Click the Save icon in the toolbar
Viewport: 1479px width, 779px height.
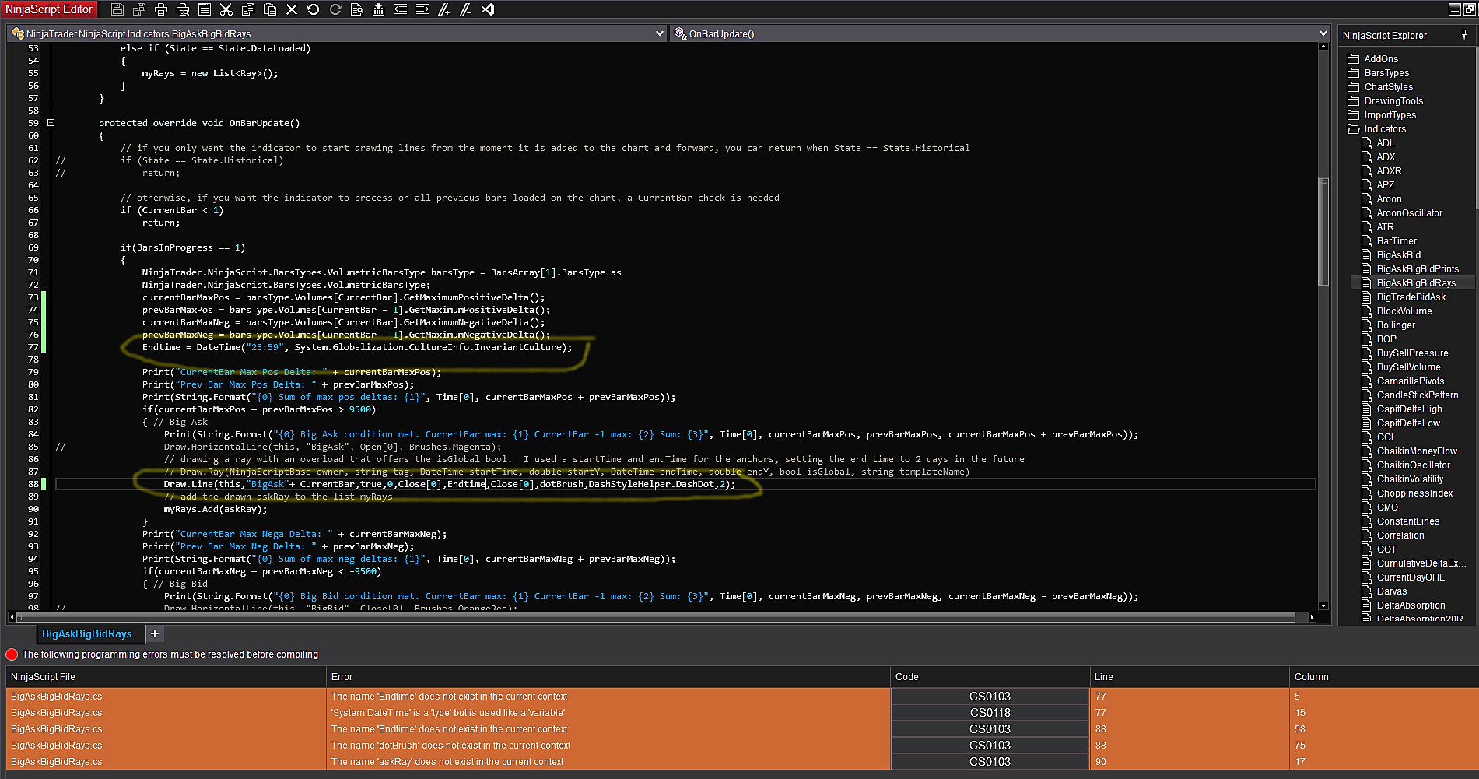(x=117, y=9)
